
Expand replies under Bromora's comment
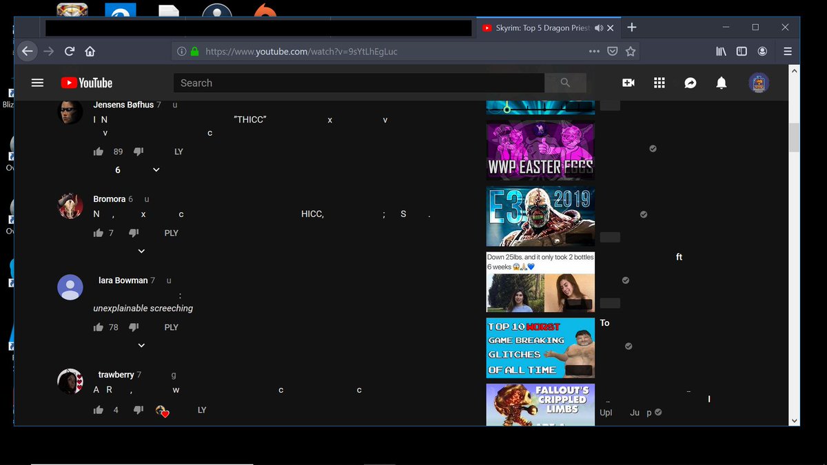141,251
